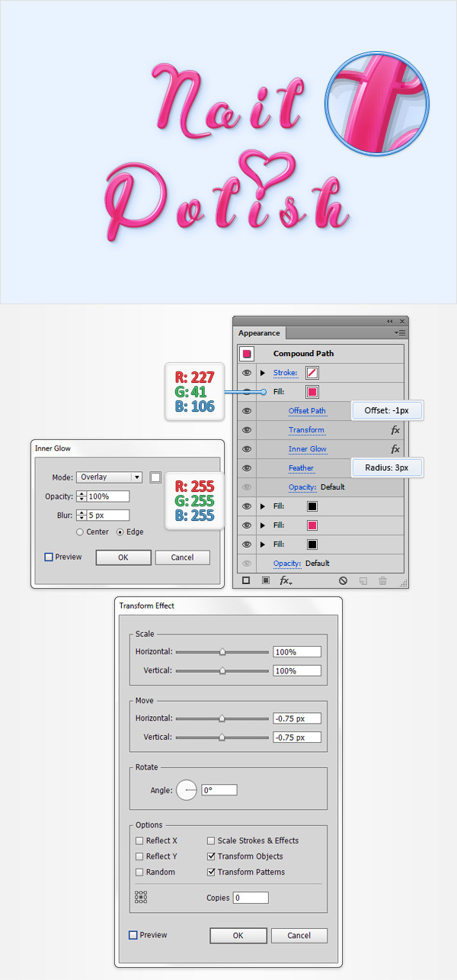The image size is (457, 980).
Task: Click the Rotate Angle 0° field
Action: click(x=219, y=790)
